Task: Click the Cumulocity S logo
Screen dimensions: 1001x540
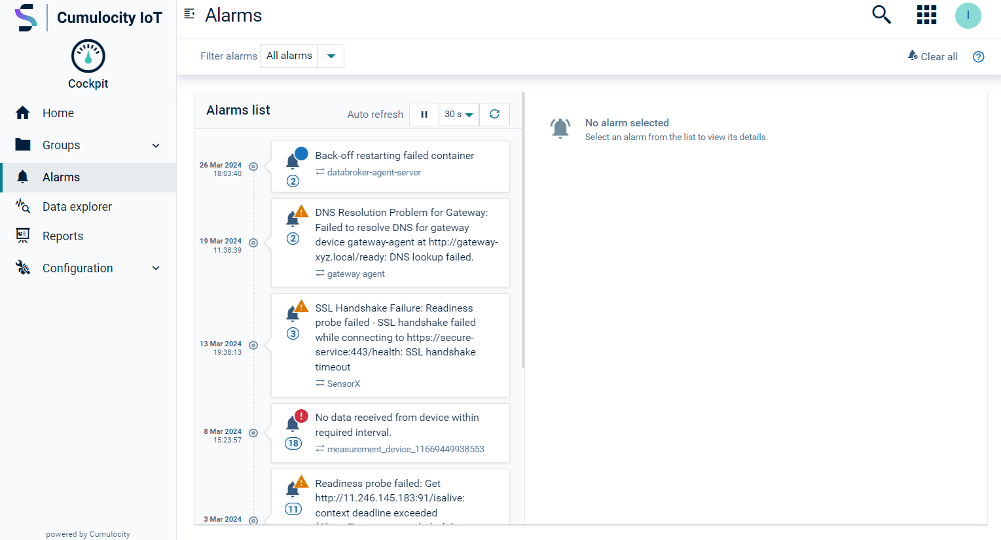Action: pyautogui.click(x=26, y=18)
